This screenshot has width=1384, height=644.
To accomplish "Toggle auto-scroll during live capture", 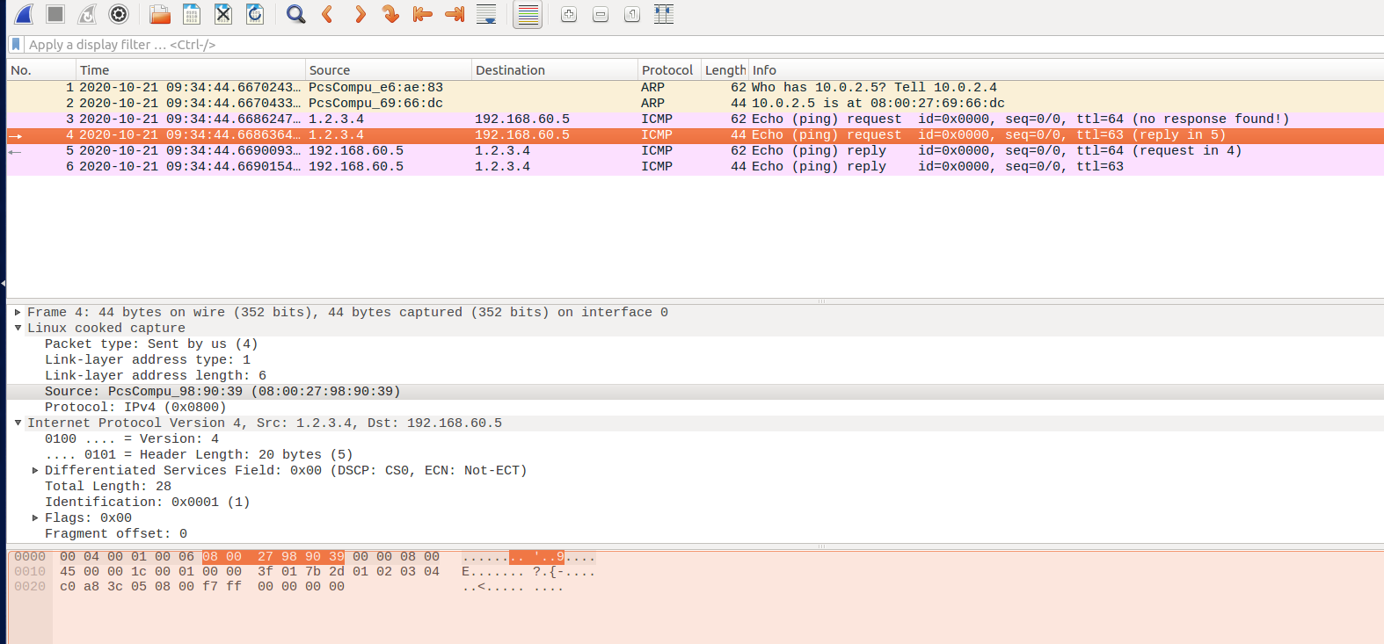I will tap(486, 14).
